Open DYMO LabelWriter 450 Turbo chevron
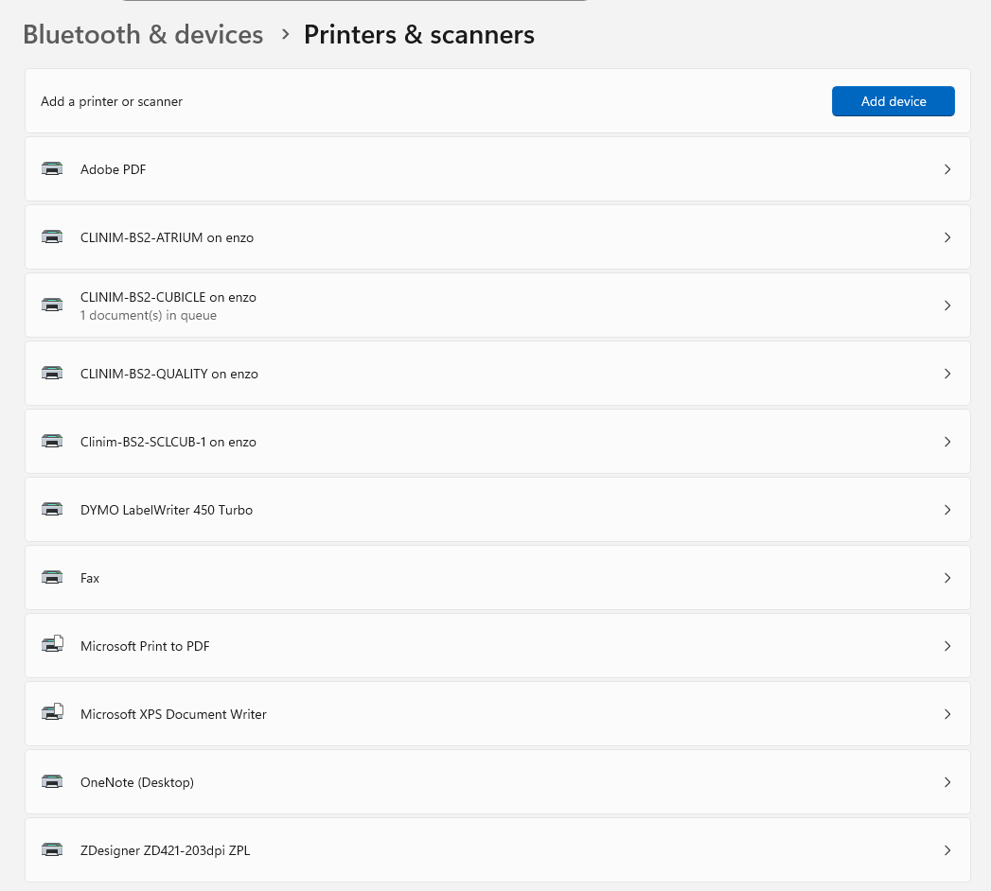This screenshot has height=891, width=991. [947, 510]
